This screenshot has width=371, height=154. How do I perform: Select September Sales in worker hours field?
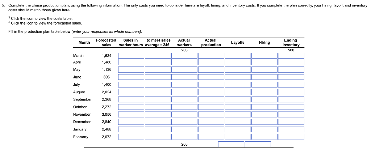(x=131, y=100)
